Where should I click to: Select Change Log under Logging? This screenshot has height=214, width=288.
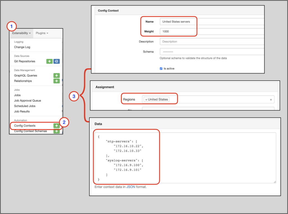coord(22,47)
